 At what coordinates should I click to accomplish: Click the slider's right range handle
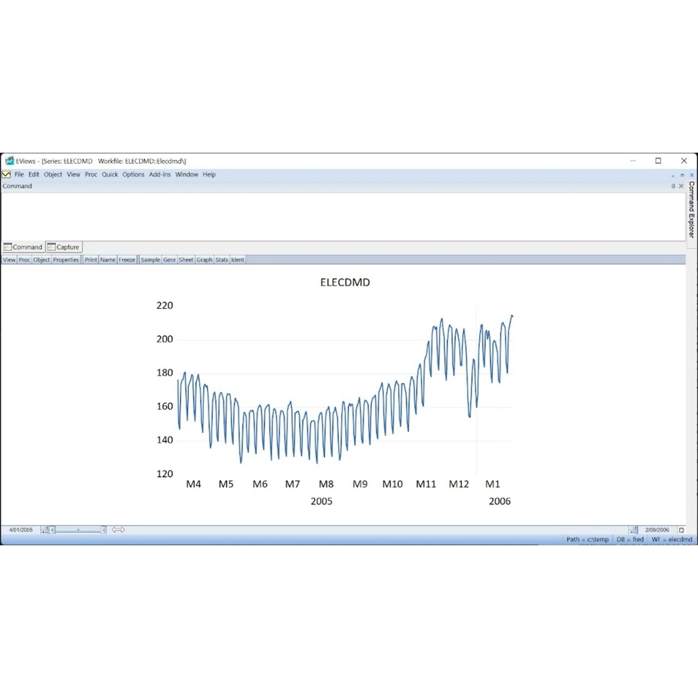104,530
